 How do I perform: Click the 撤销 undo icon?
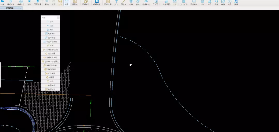coord(47,3)
